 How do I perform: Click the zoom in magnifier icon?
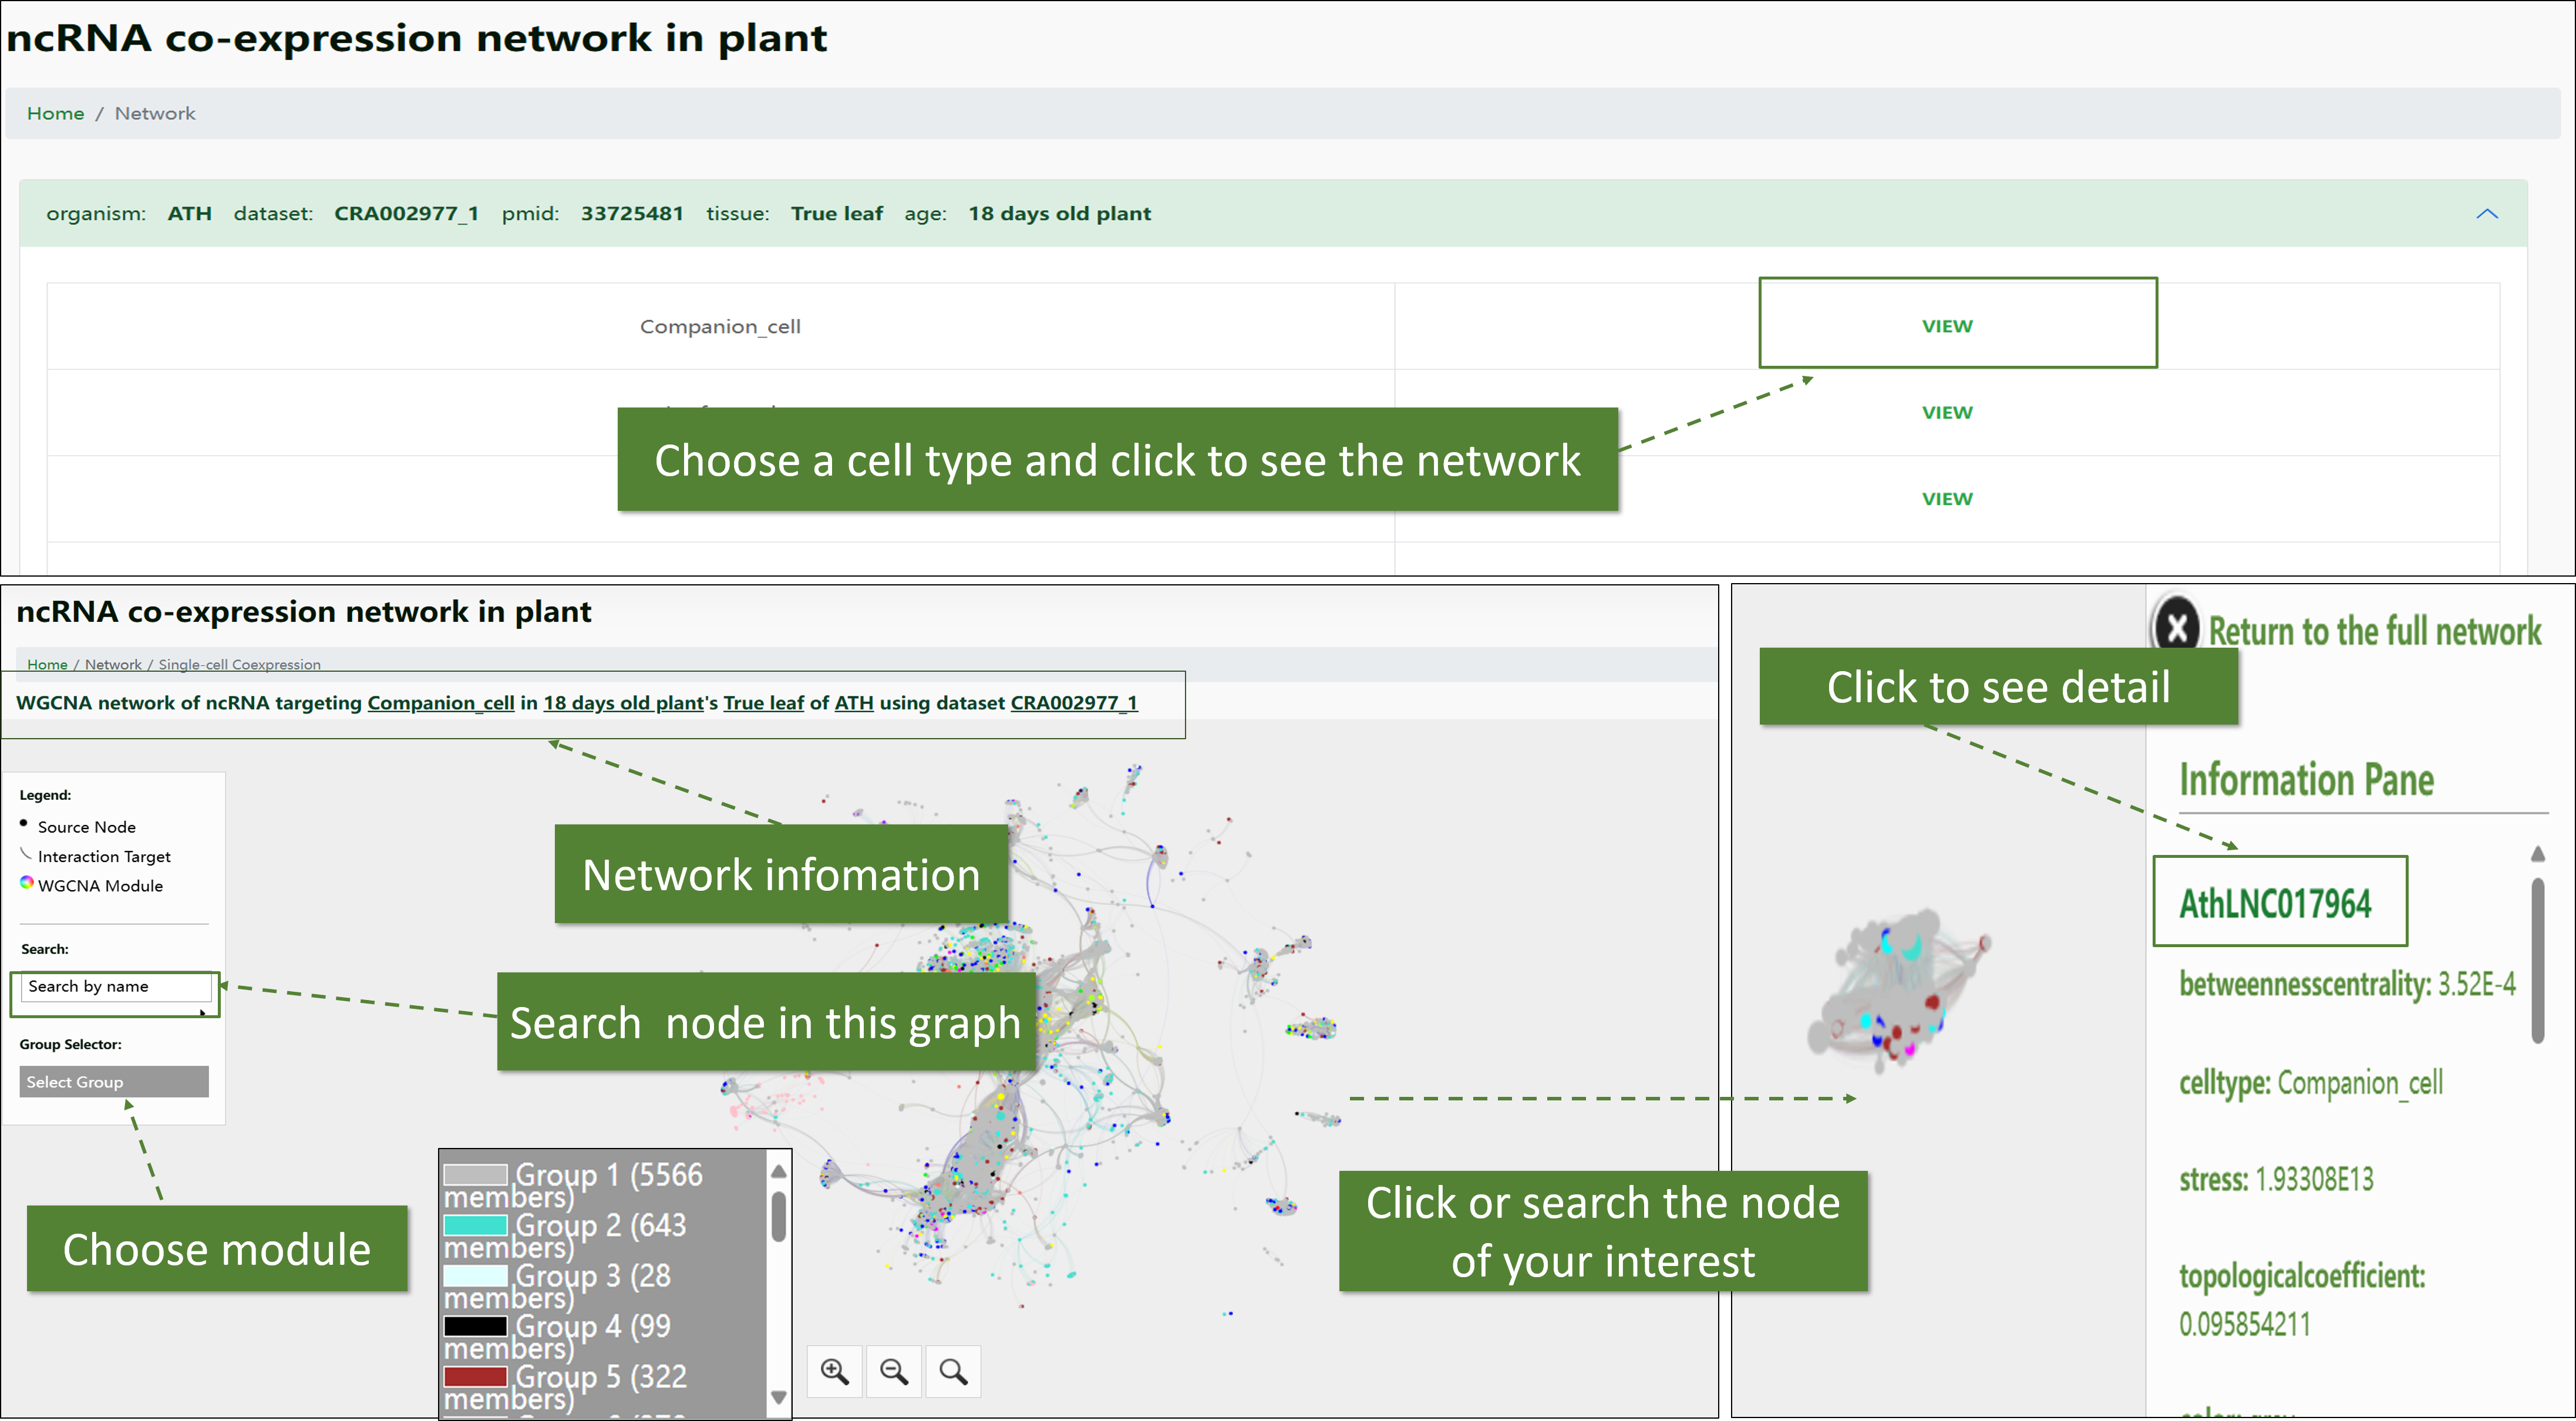pos(834,1371)
